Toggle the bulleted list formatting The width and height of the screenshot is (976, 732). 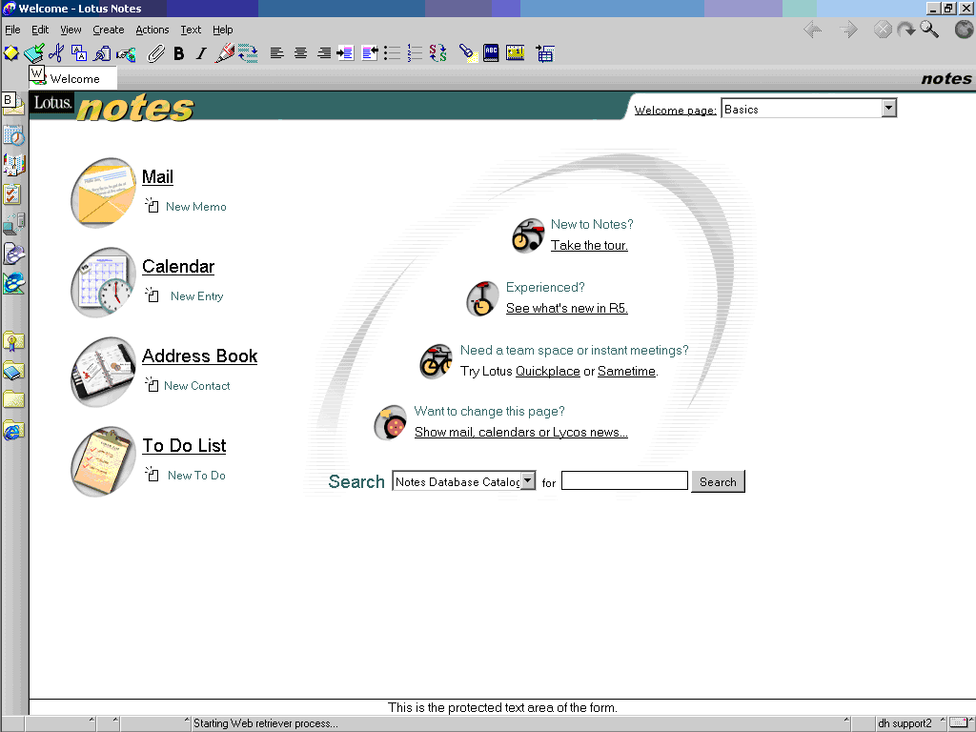pos(392,53)
